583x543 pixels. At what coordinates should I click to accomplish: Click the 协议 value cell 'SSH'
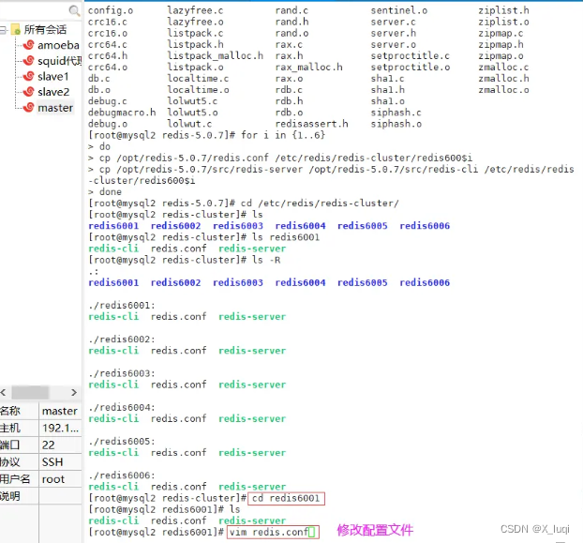[x=60, y=462]
